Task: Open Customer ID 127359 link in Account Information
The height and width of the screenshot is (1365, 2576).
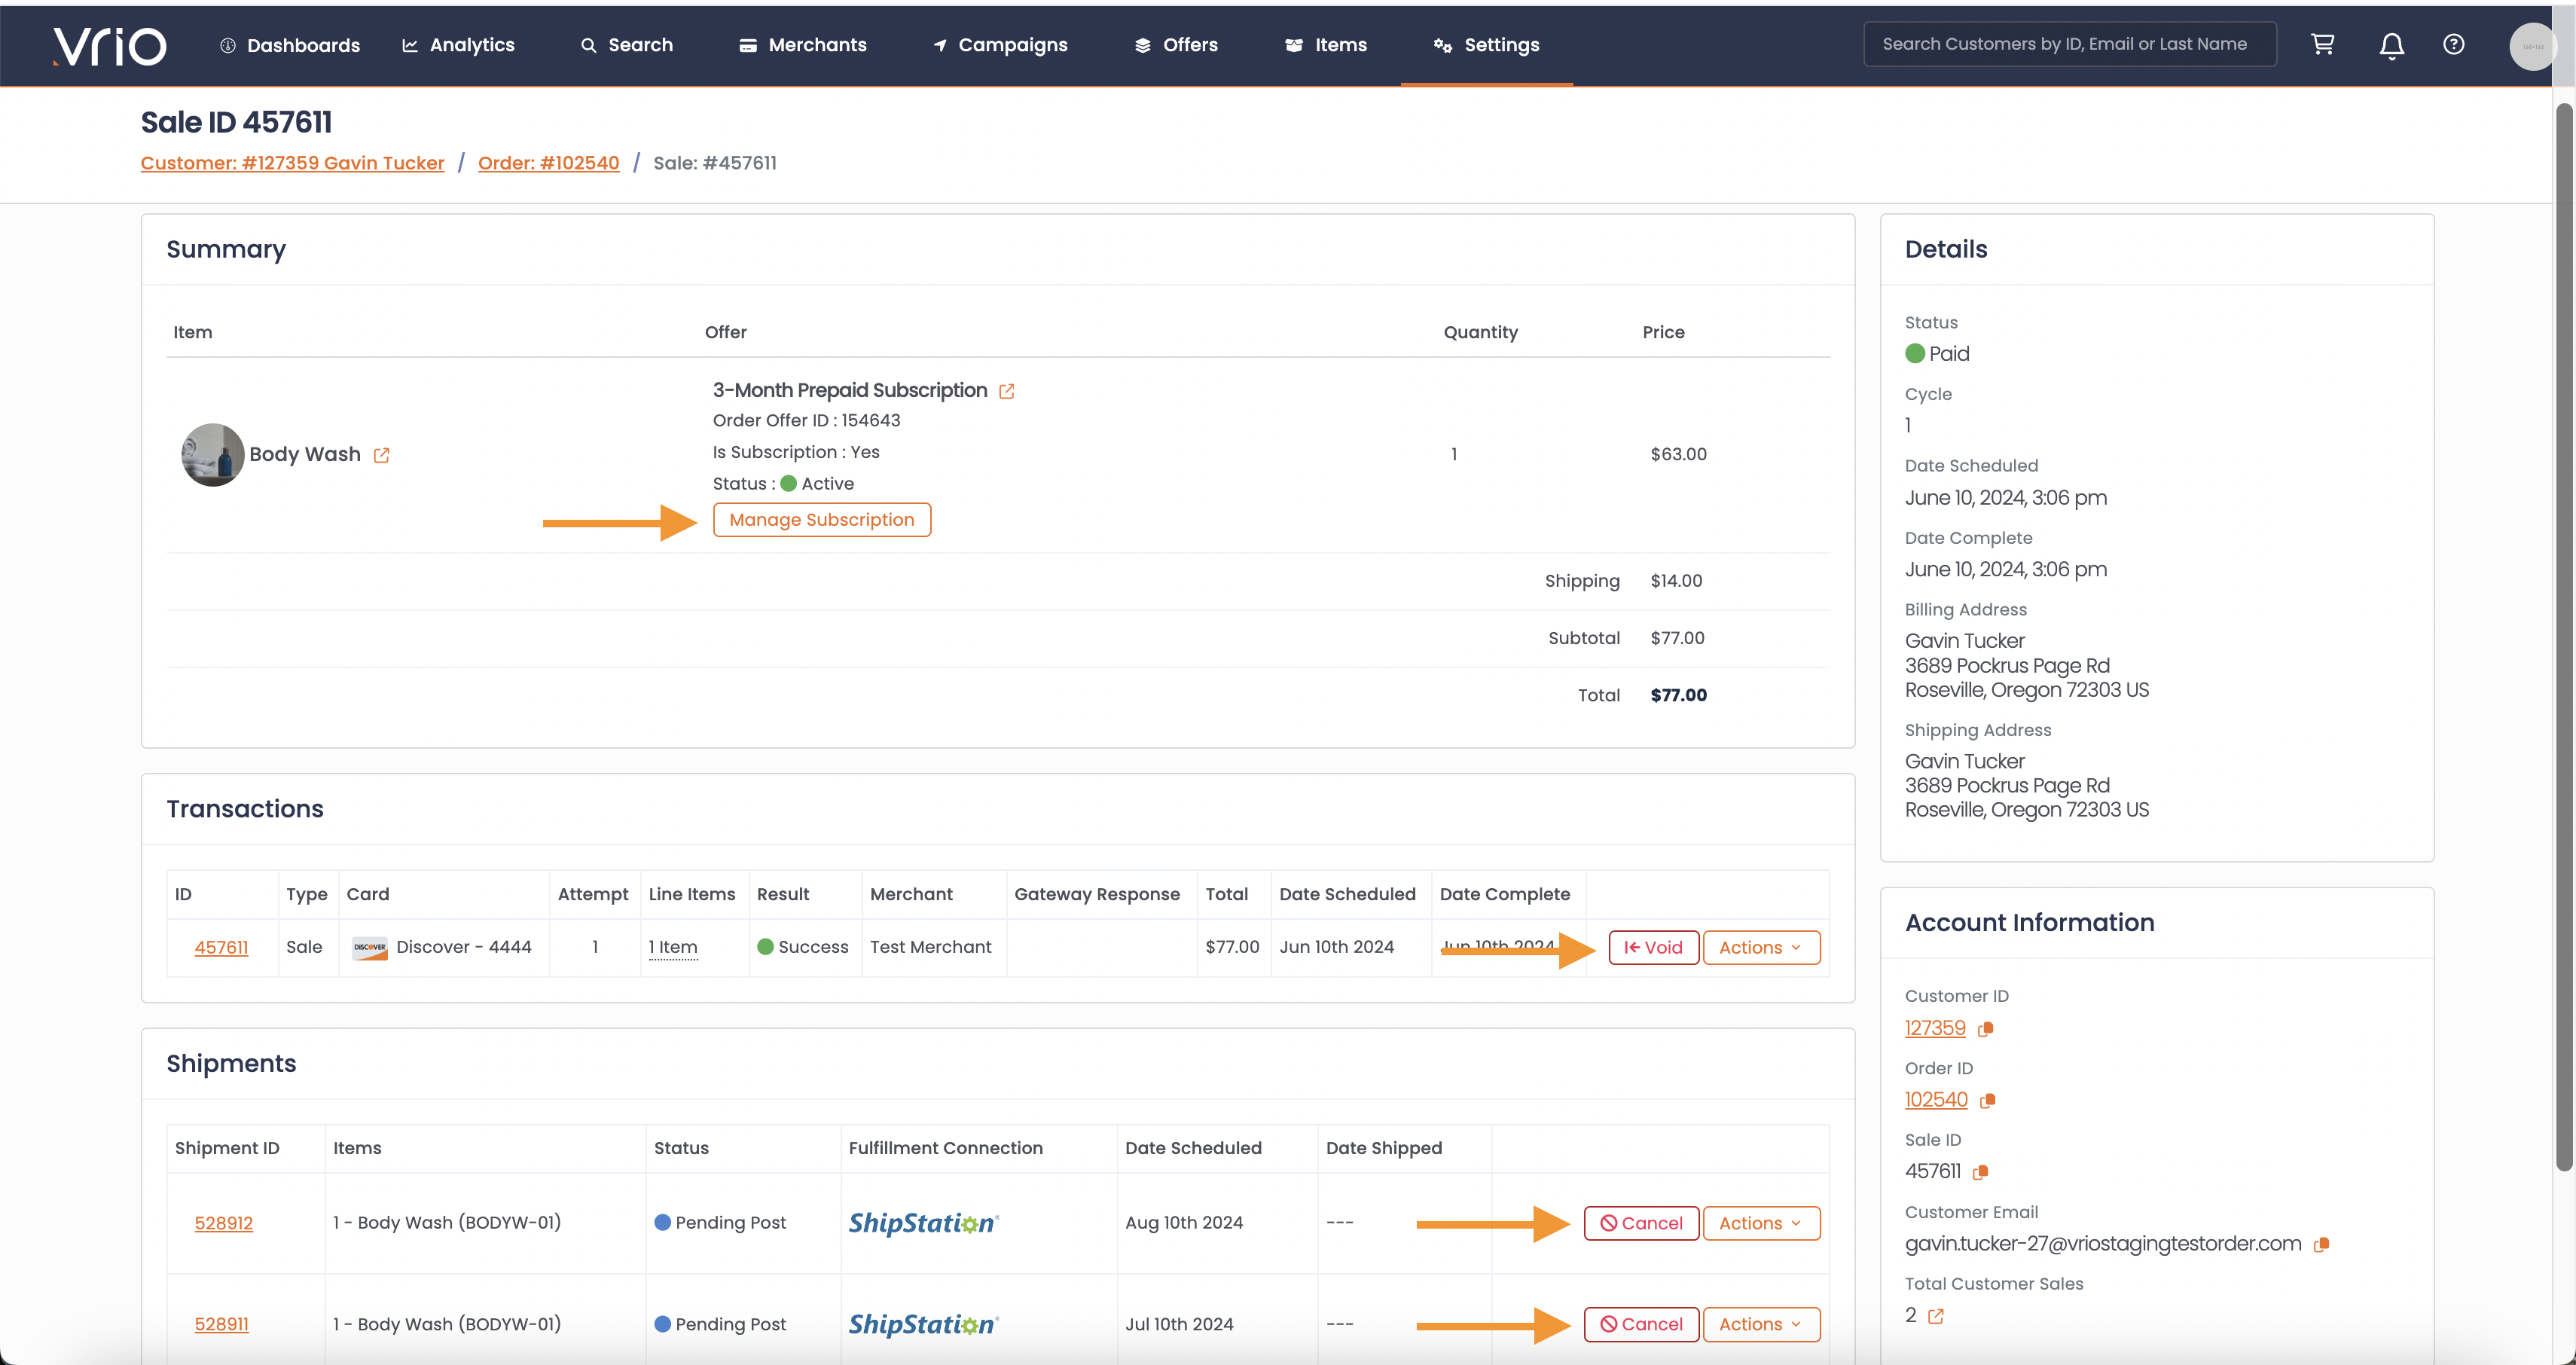Action: [x=1935, y=1028]
